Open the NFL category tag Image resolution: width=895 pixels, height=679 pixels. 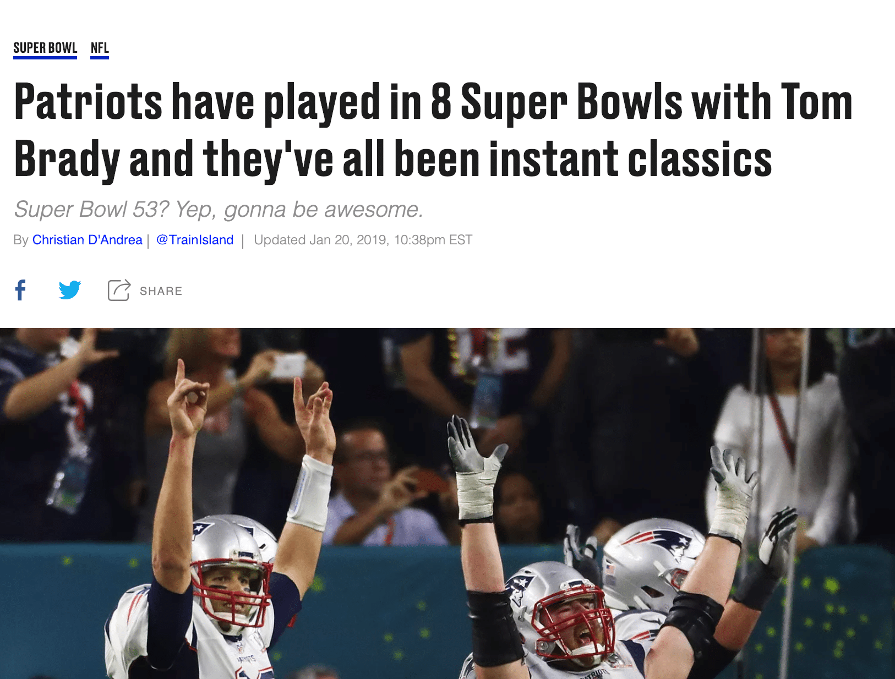(100, 48)
